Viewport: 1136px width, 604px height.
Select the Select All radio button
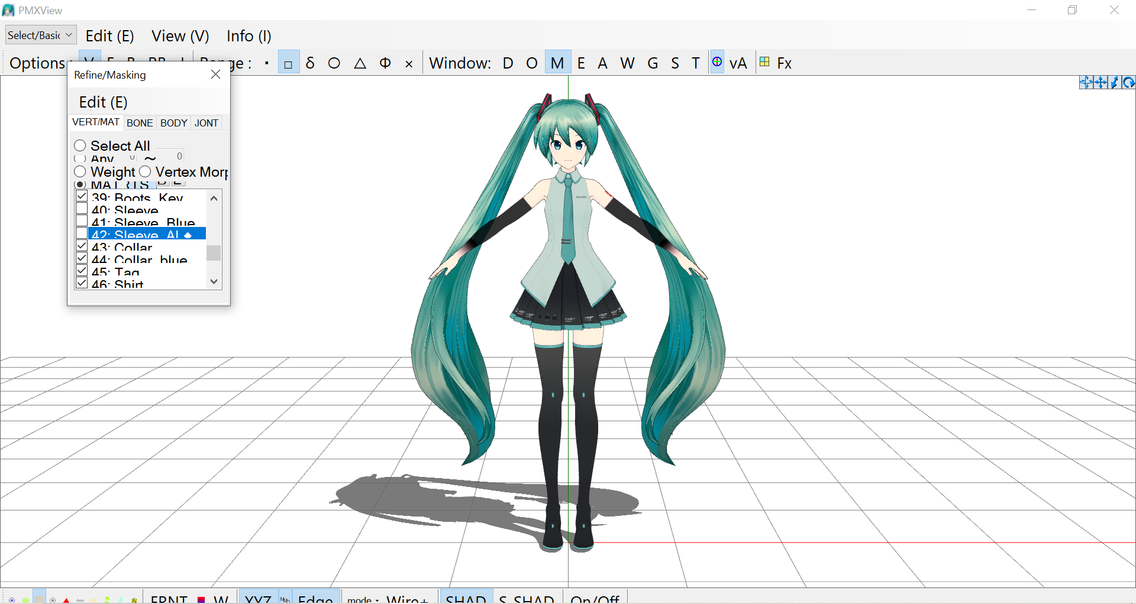[80, 145]
